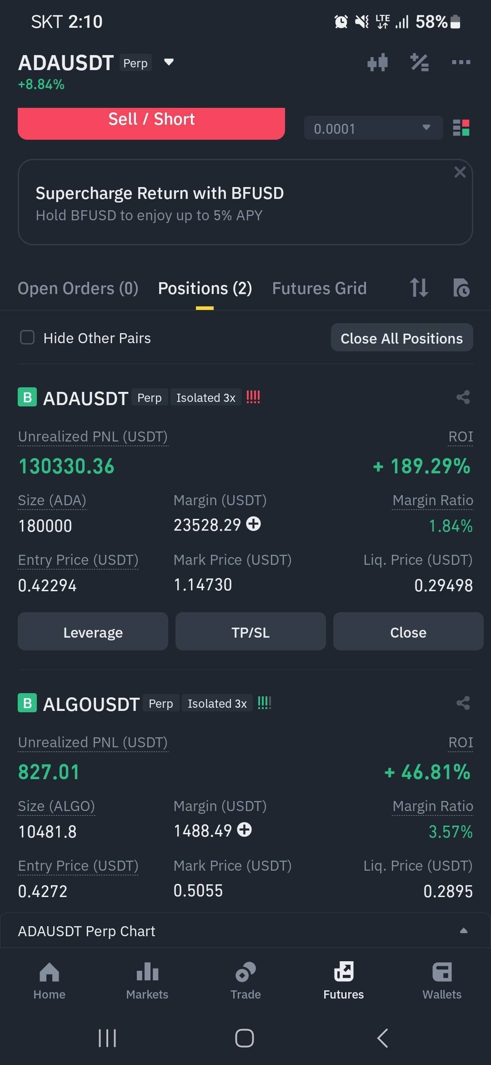Screen dimensions: 491x1065
Task: Add margin to the ALGOUSDT position
Action: 245,830
